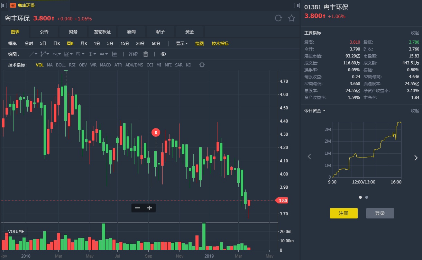422x260 pixels.
Task: Select the 周K weekly candles
Action: (70, 44)
